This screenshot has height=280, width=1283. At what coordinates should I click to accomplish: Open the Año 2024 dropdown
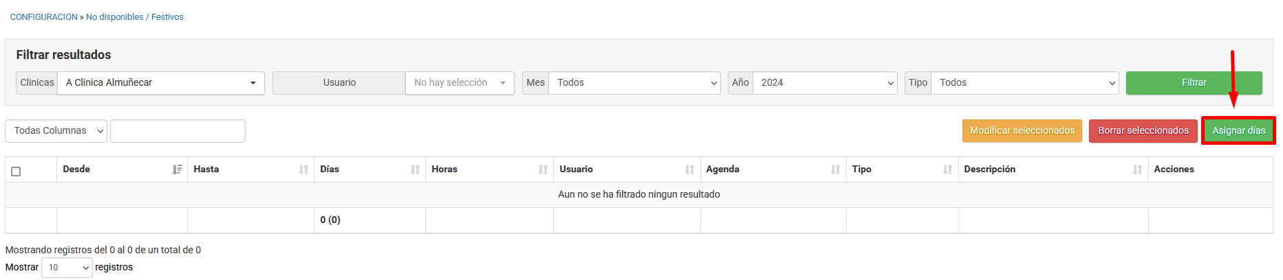click(824, 83)
